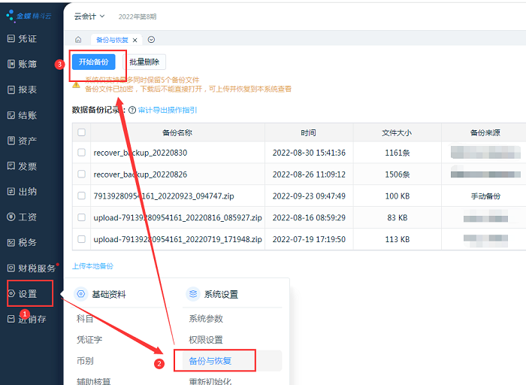This screenshot has width=526, height=385.
Task: Toggle the select-all checkbox in table header
Action: tap(82, 132)
